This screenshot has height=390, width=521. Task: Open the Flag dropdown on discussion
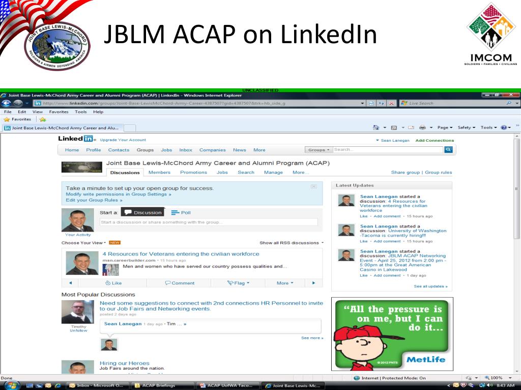238,283
